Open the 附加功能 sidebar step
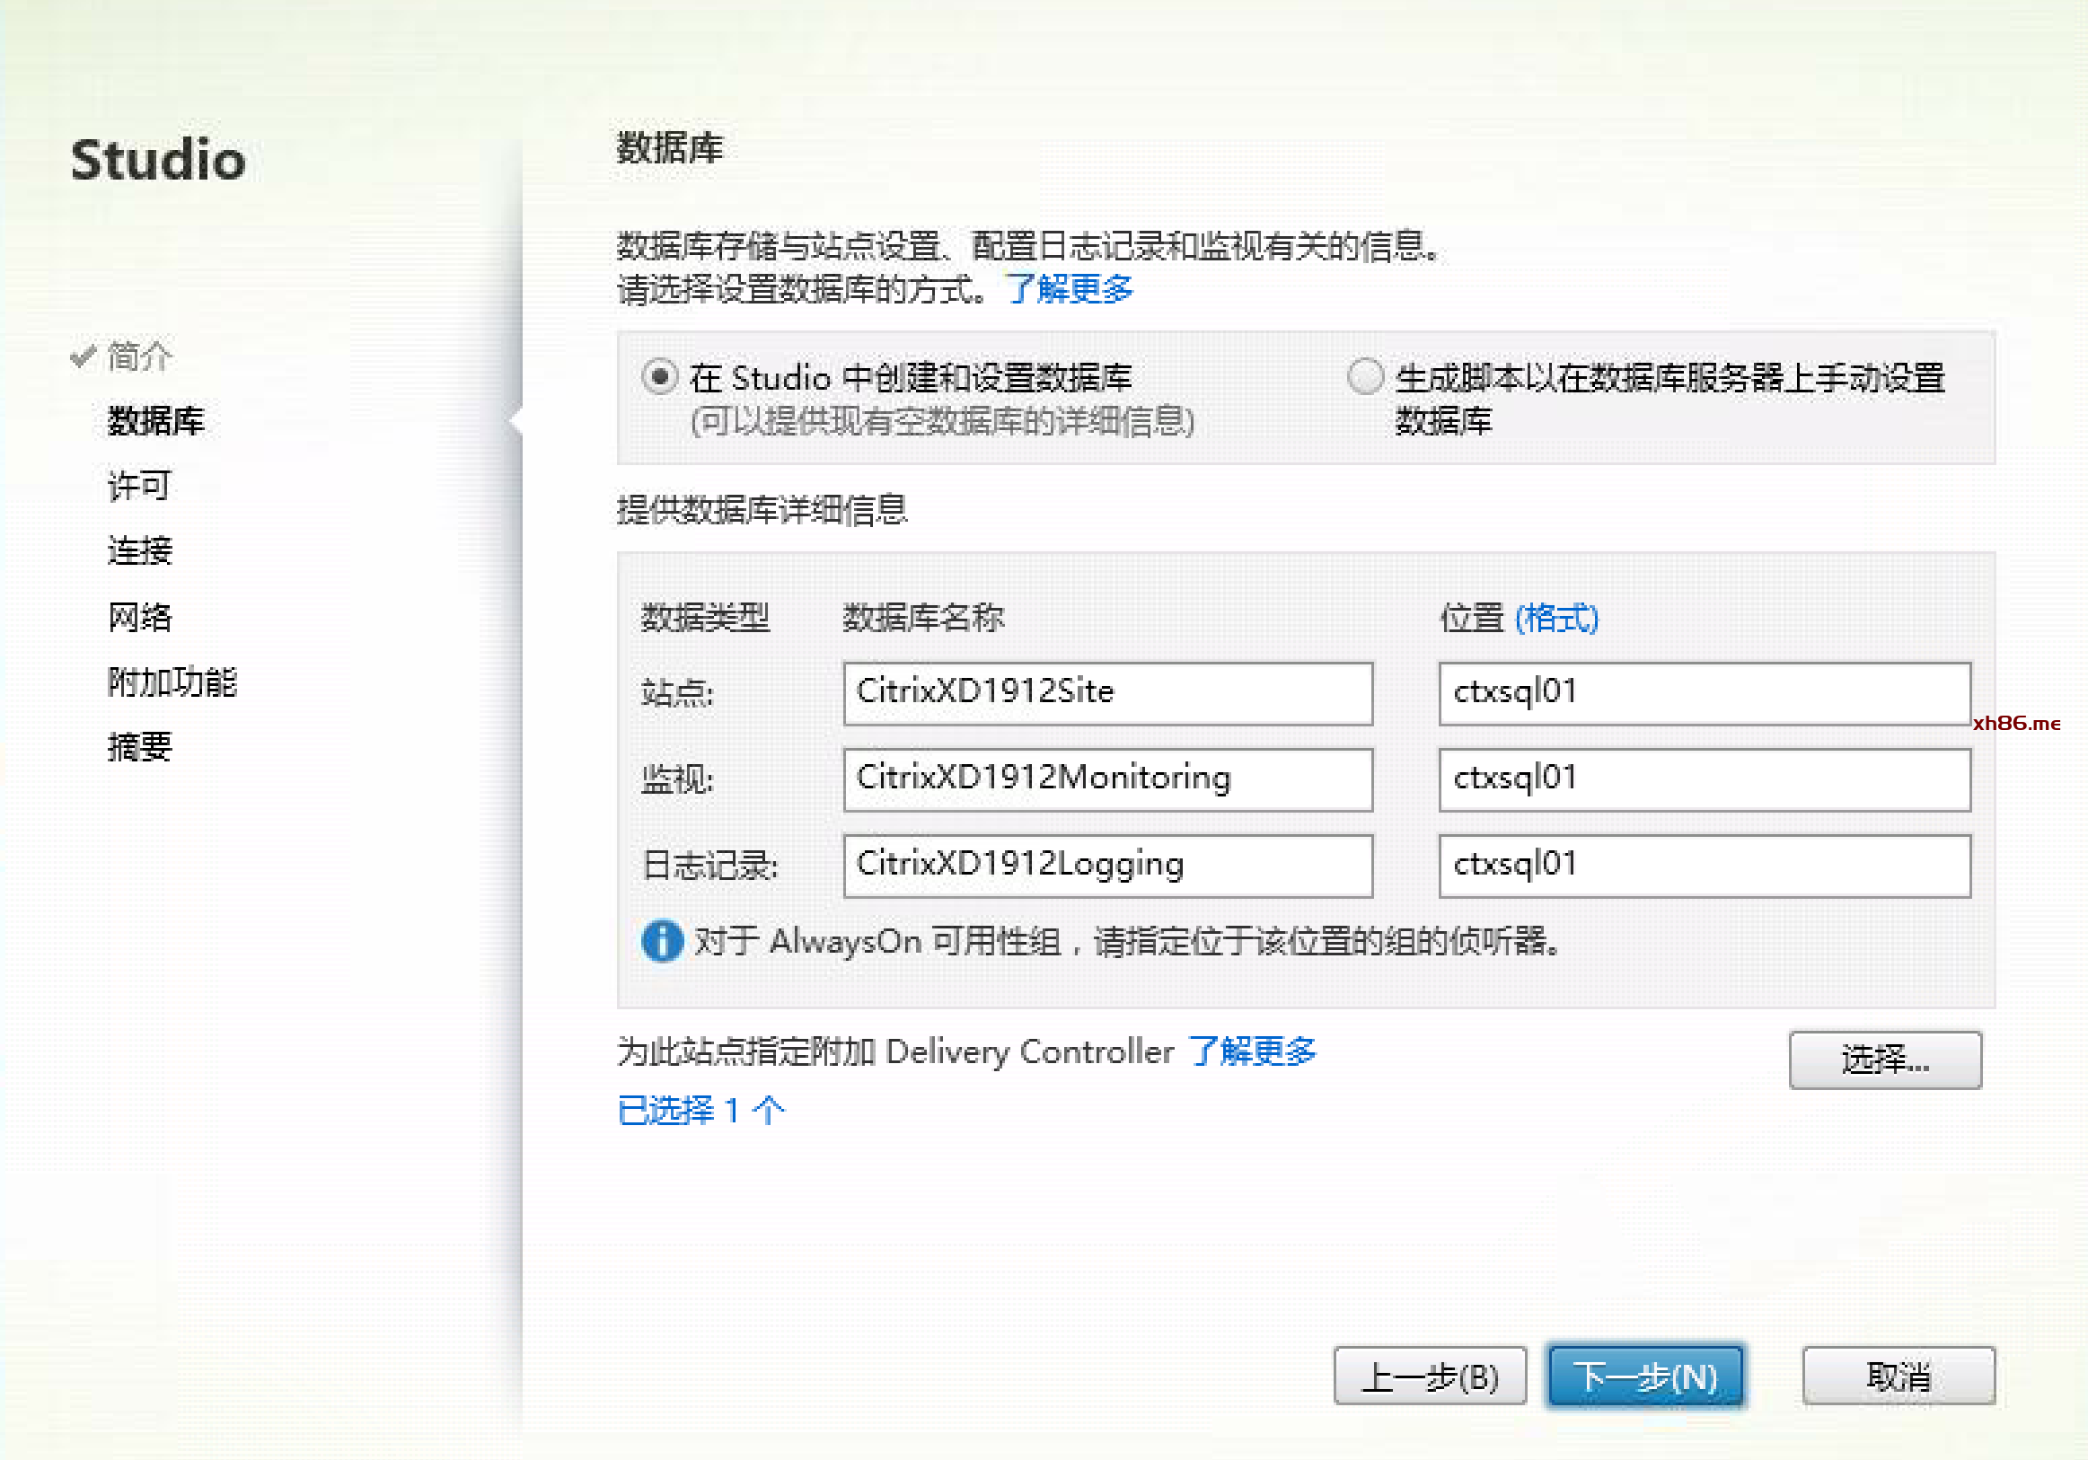The height and width of the screenshot is (1460, 2088). point(172,682)
